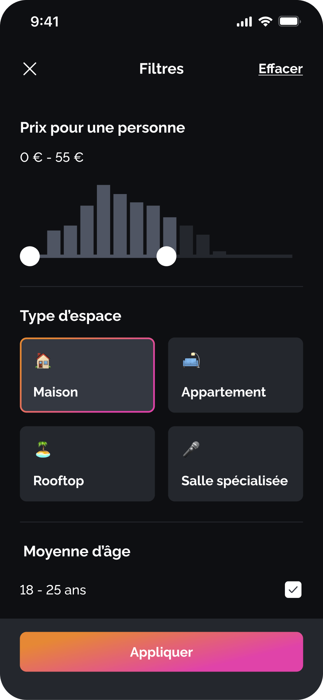Screen dimensions: 323x700
Task: Click the Effacer link to clear filters
Action: [281, 69]
